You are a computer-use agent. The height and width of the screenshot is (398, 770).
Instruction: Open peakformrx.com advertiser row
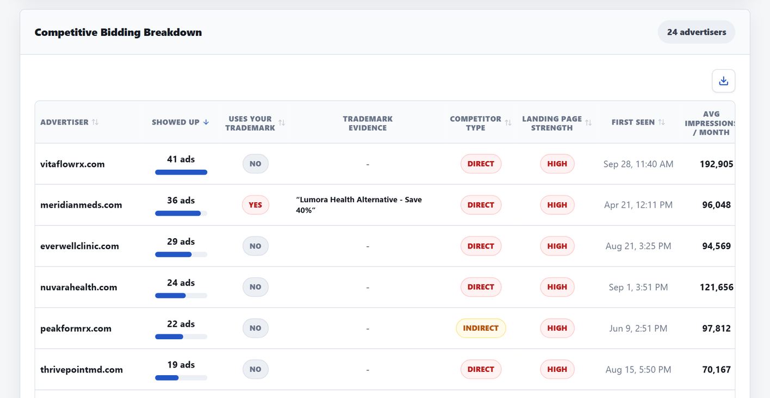pos(385,328)
